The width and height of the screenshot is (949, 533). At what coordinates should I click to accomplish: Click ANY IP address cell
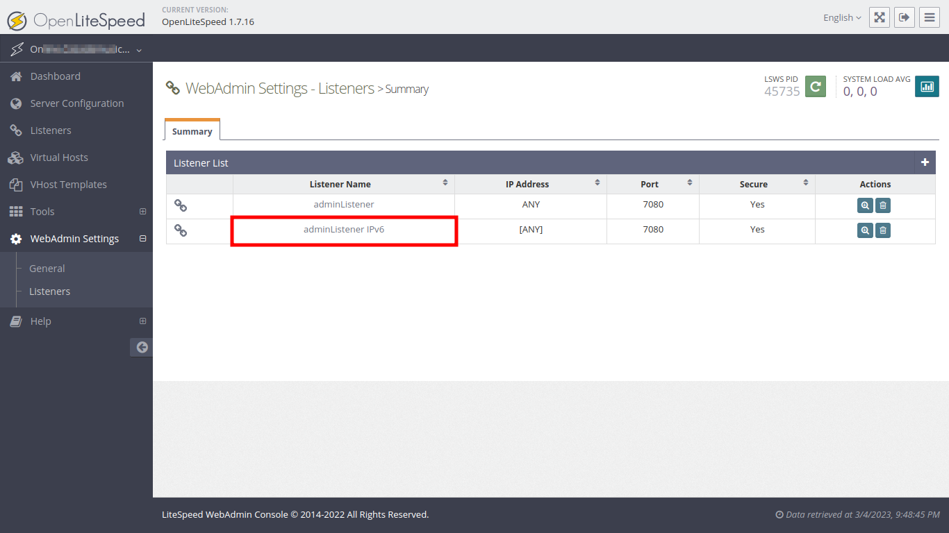[x=531, y=205]
